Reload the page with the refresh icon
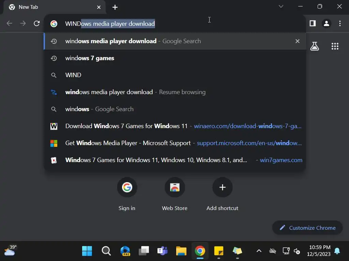The height and width of the screenshot is (261, 349). coord(37,23)
